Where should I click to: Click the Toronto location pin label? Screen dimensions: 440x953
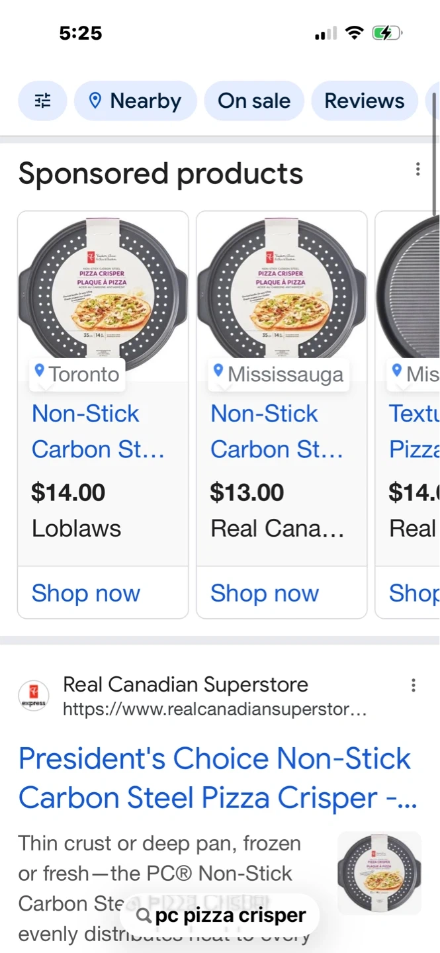tap(77, 374)
